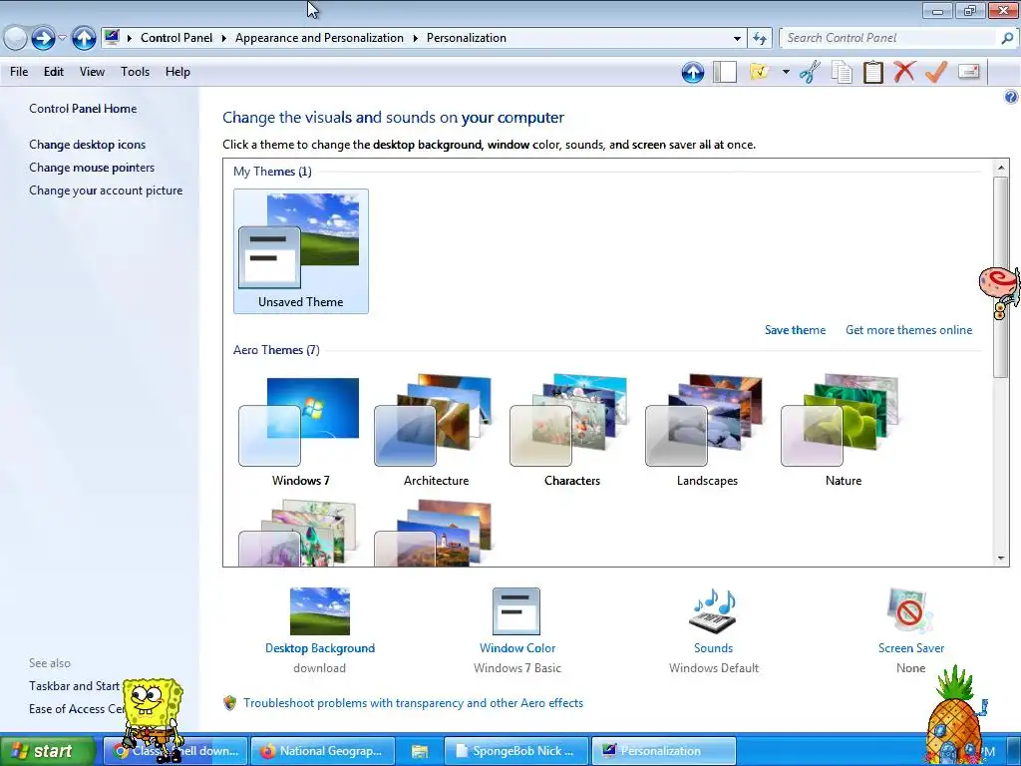Click the Save theme link
This screenshot has width=1021, height=766.
[795, 330]
